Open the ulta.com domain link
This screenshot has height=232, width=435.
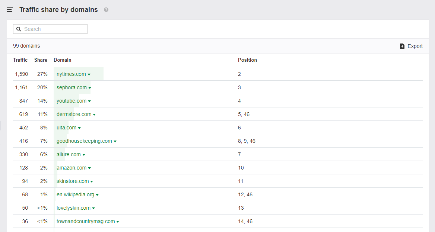click(x=67, y=128)
